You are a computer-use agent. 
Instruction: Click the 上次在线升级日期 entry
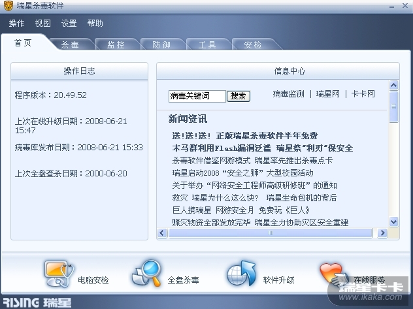point(71,125)
